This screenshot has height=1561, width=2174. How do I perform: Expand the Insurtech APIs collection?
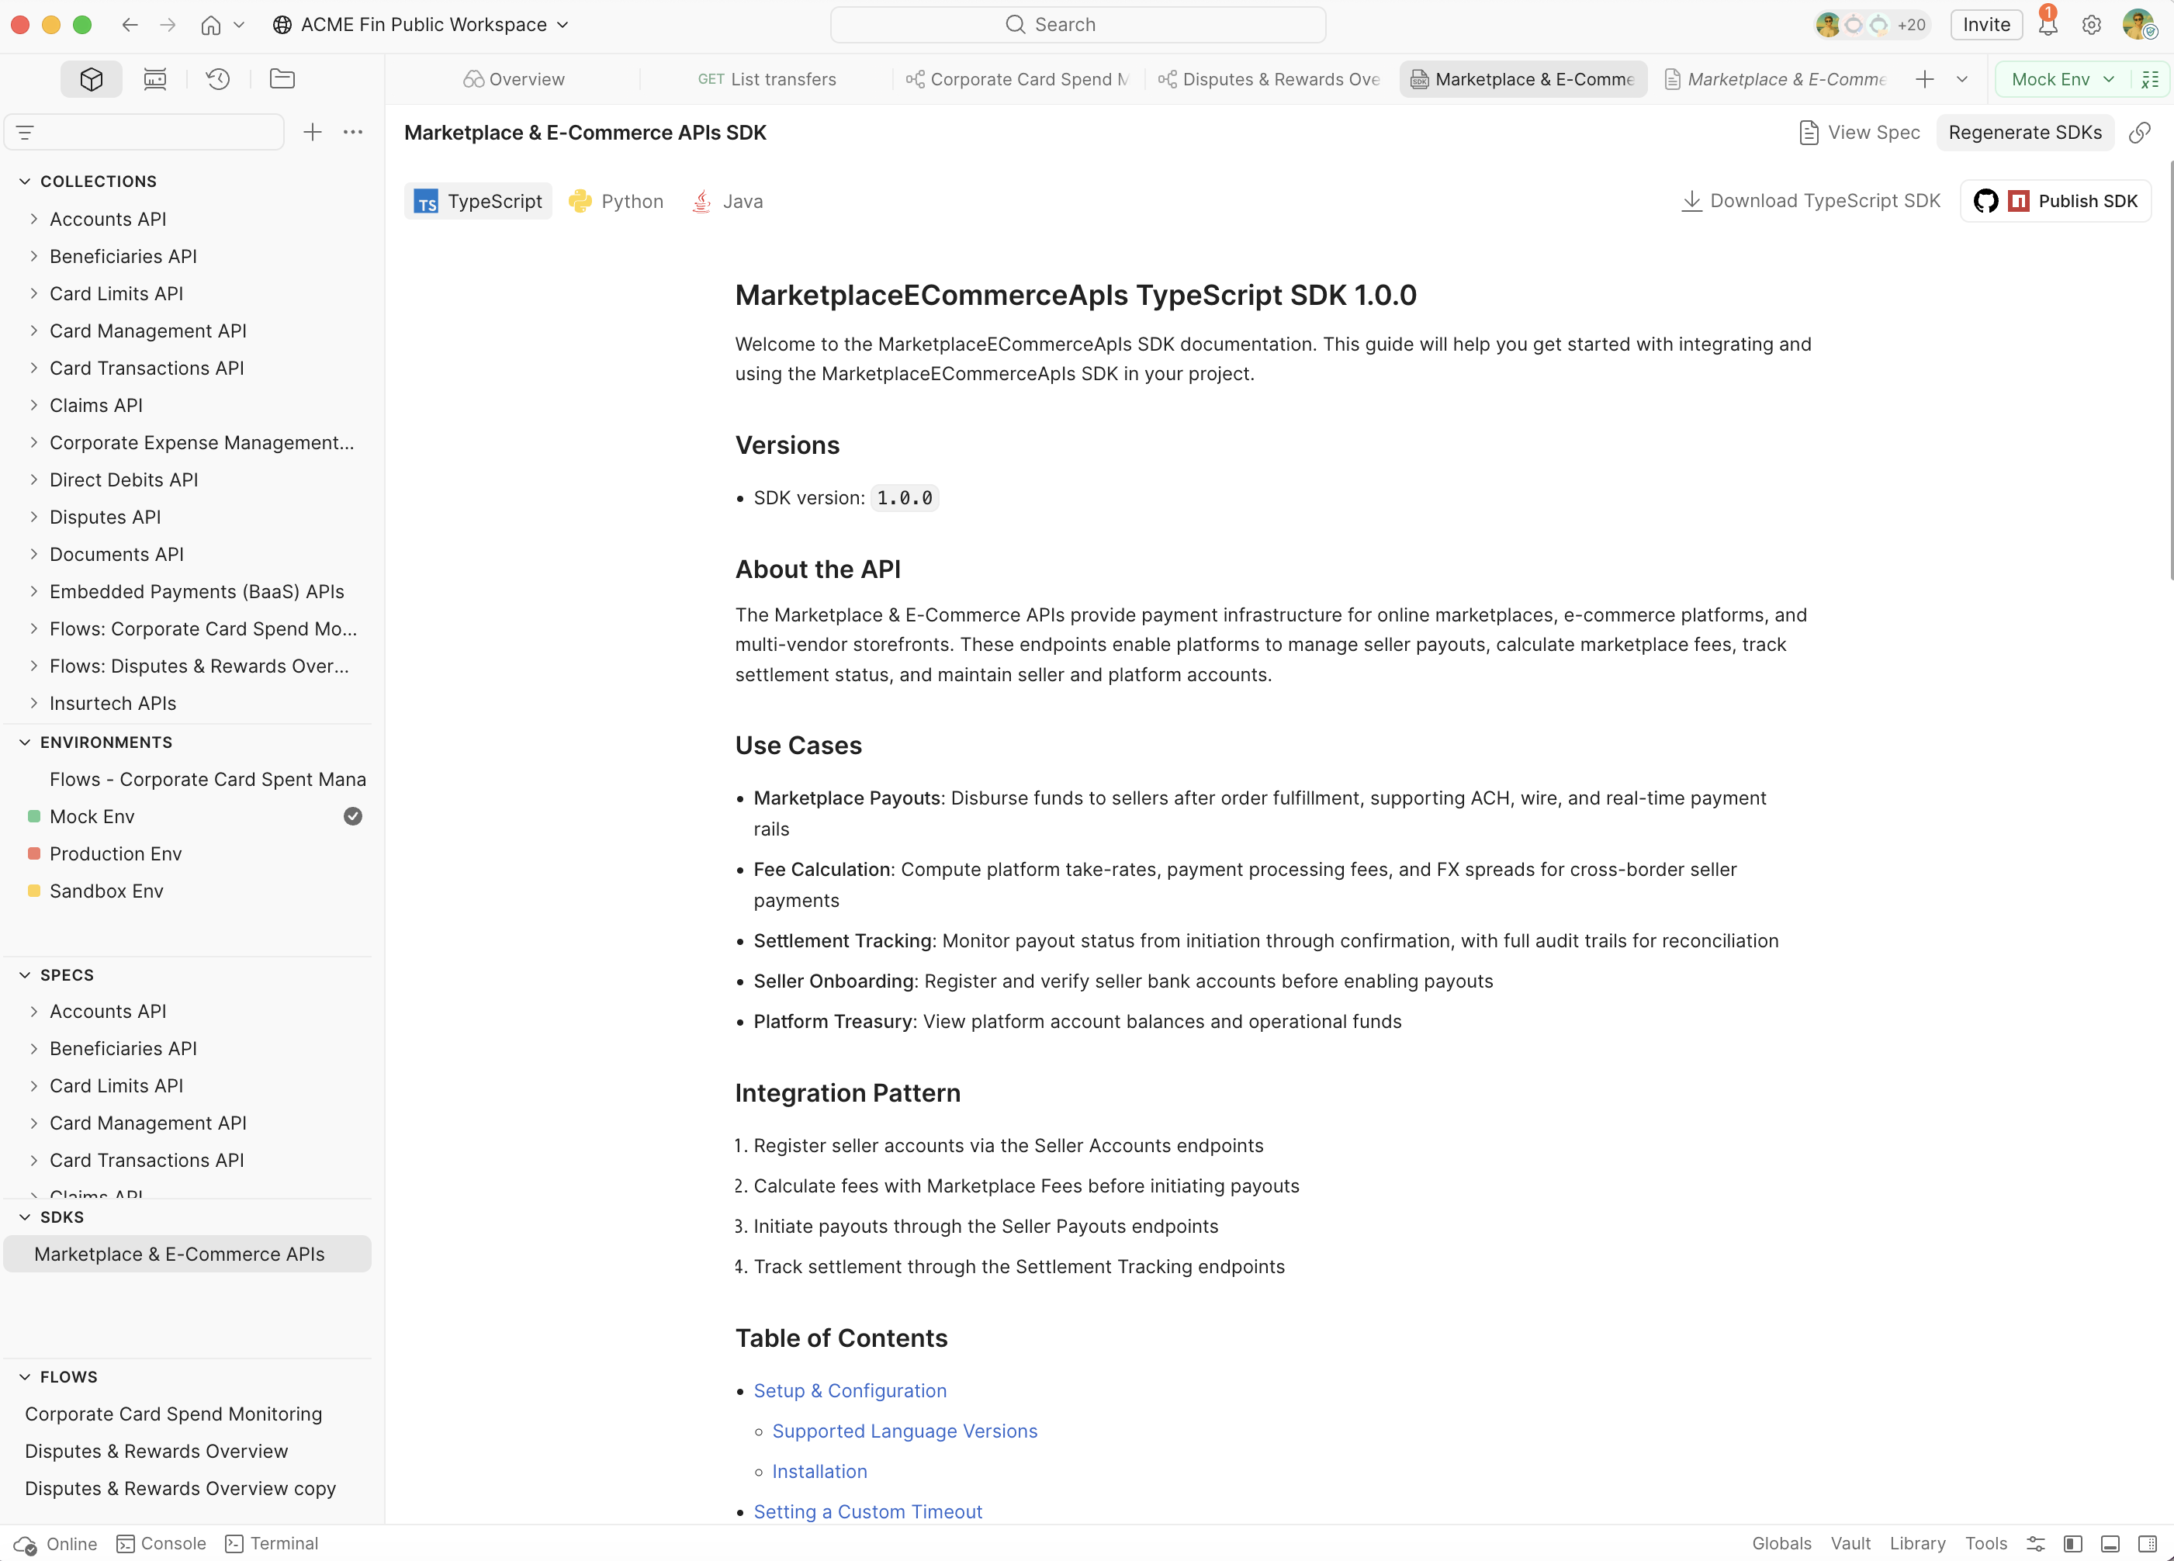tap(33, 704)
